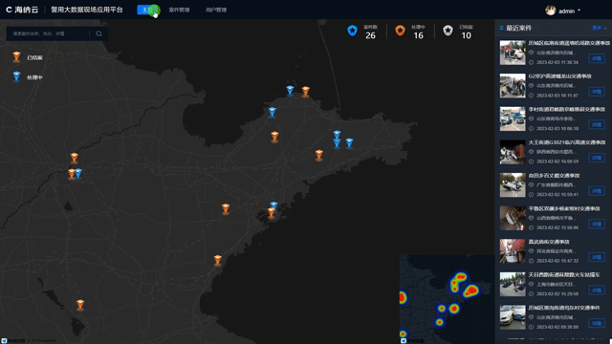Click the clock icon beside 2023-02-02 15:29:50

532,294
